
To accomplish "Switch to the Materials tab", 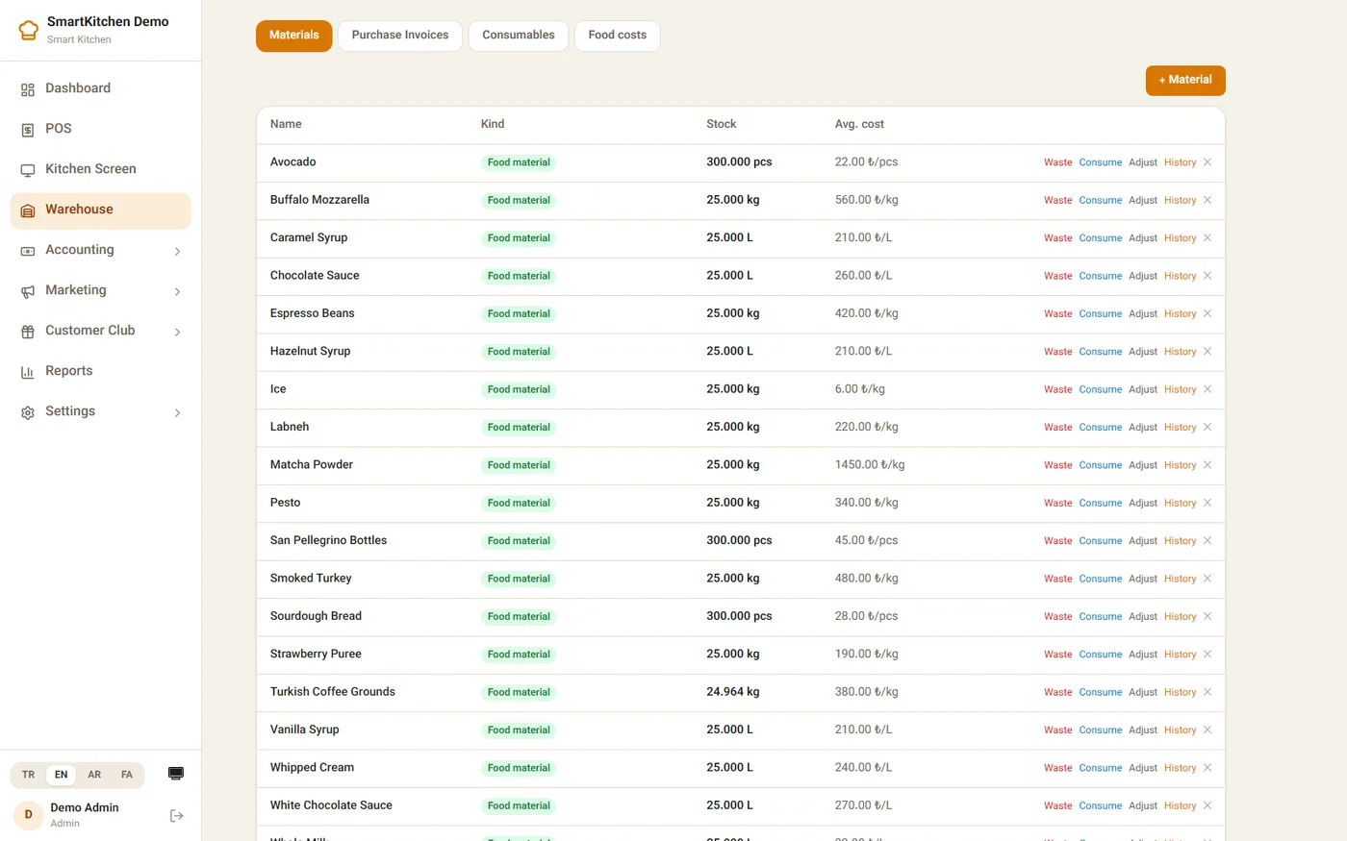I will pos(294,36).
